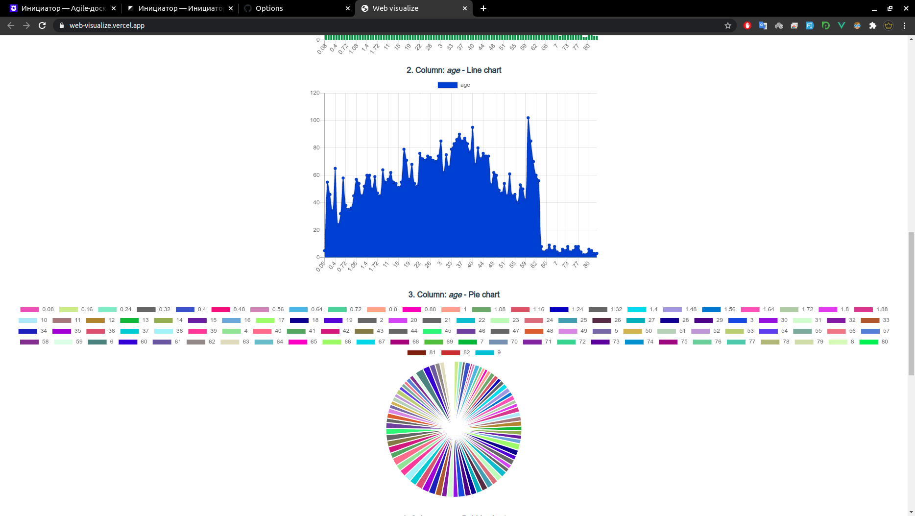Open the site security padlock info
The height and width of the screenshot is (516, 915).
click(x=61, y=25)
